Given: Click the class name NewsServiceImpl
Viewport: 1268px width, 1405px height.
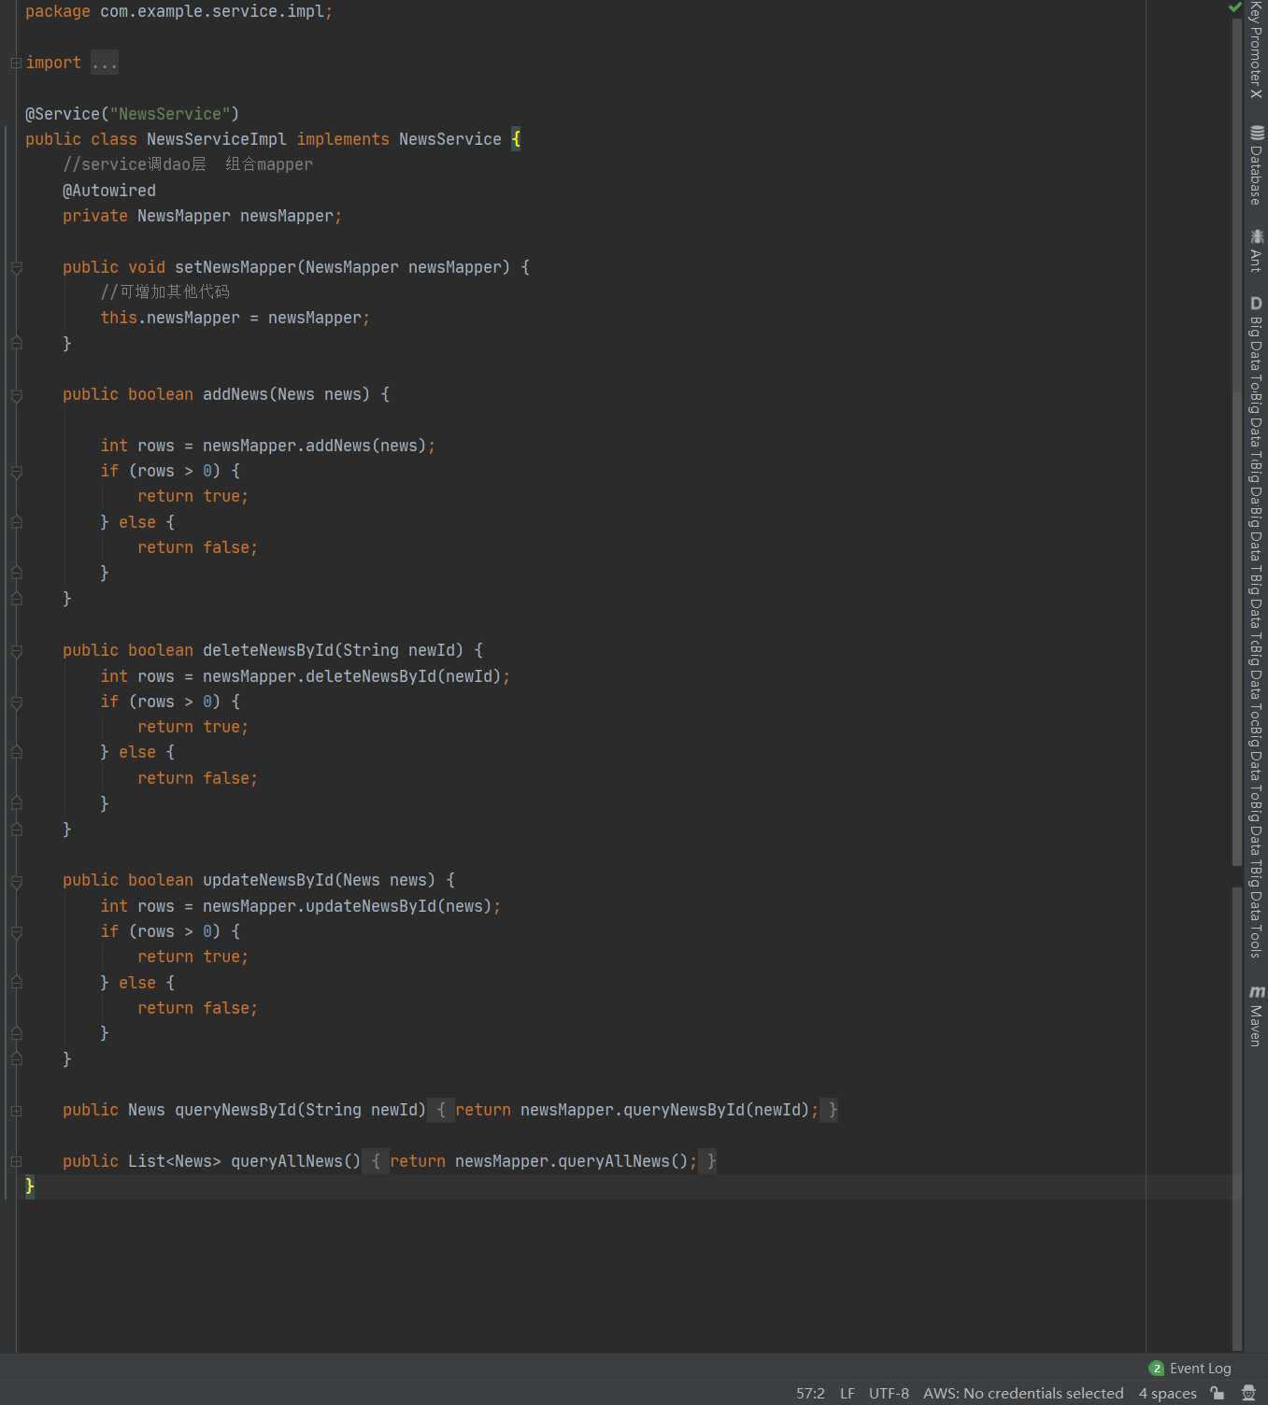Looking at the screenshot, I should pos(217,139).
